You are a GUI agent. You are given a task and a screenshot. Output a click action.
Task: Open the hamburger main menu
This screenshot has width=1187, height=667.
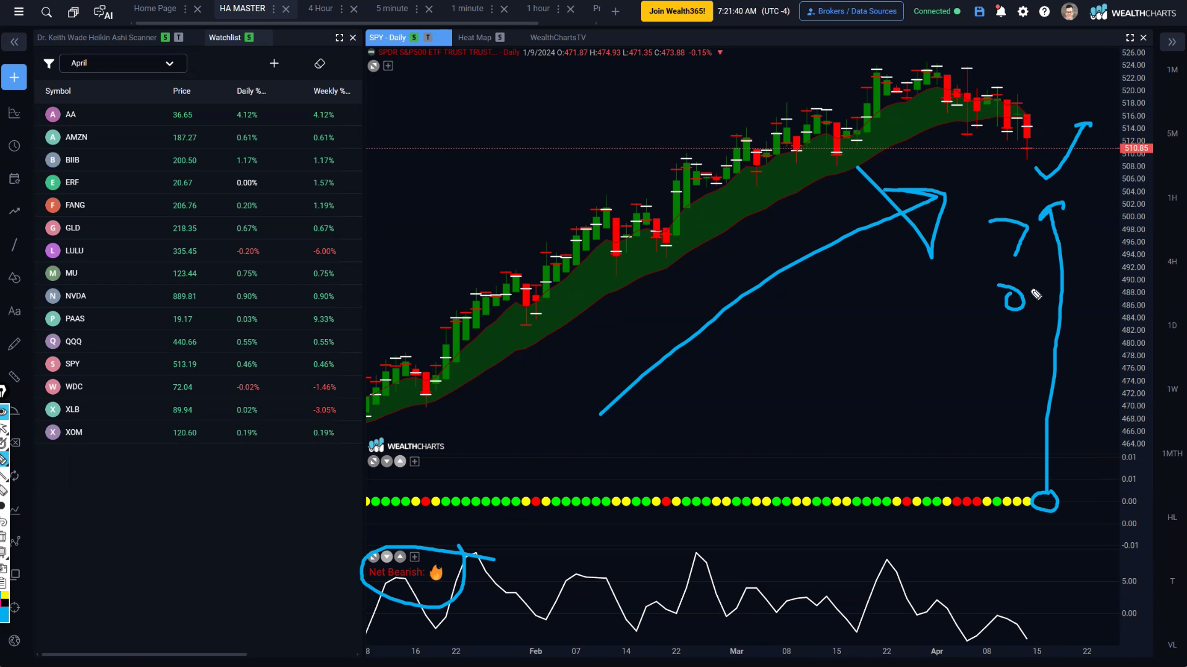(x=19, y=12)
